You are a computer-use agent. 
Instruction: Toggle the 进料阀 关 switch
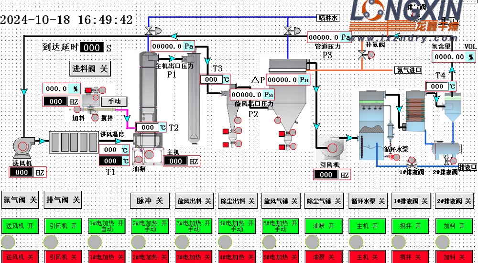pyautogui.click(x=90, y=68)
